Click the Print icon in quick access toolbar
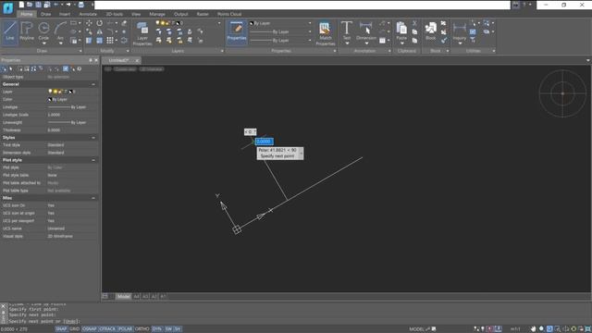Image resolution: width=592 pixels, height=333 pixels. (x=80, y=5)
